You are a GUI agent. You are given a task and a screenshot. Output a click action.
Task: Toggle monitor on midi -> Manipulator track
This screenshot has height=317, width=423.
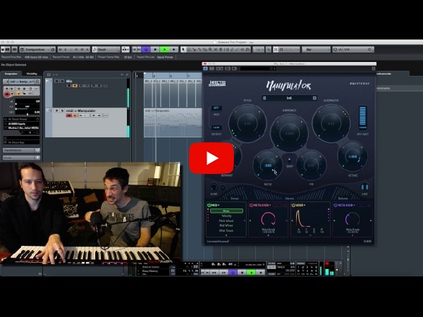point(75,116)
